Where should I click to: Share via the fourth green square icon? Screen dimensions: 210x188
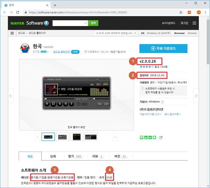point(155,137)
